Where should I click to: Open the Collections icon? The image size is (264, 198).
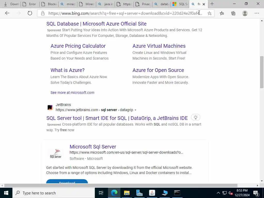[x=233, y=13]
